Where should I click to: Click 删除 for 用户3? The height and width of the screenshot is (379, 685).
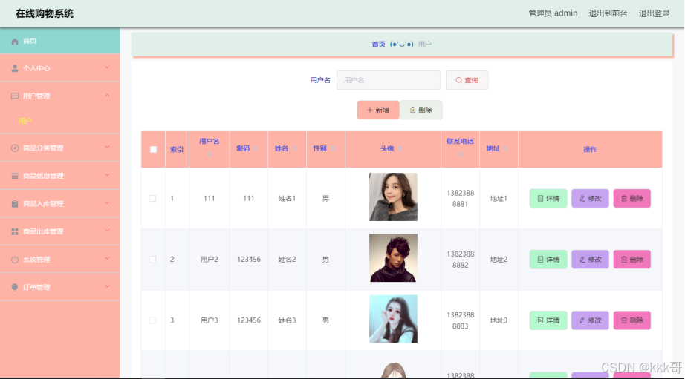point(632,320)
